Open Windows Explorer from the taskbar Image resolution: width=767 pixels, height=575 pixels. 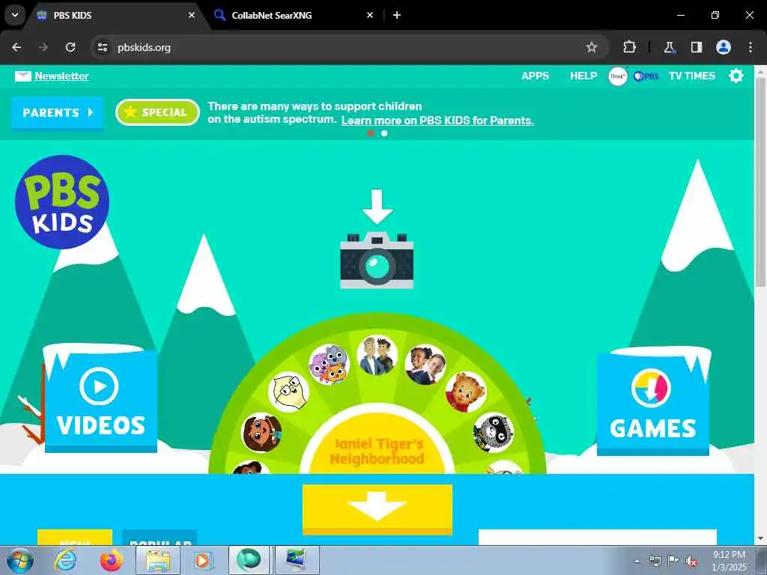pos(157,560)
